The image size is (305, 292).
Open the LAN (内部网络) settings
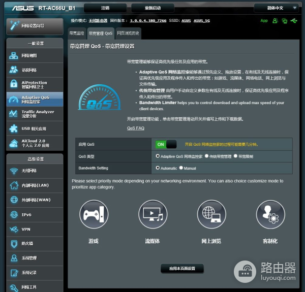pos(35,185)
